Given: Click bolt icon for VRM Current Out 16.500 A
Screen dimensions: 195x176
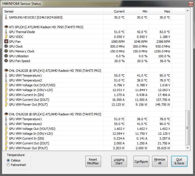Looking at the screenshot, I should click(6, 100).
